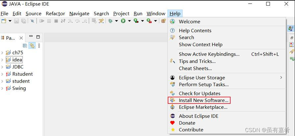Click the Suspend debug toolbar icon
This screenshot has width=295, height=136.
coord(49,21)
